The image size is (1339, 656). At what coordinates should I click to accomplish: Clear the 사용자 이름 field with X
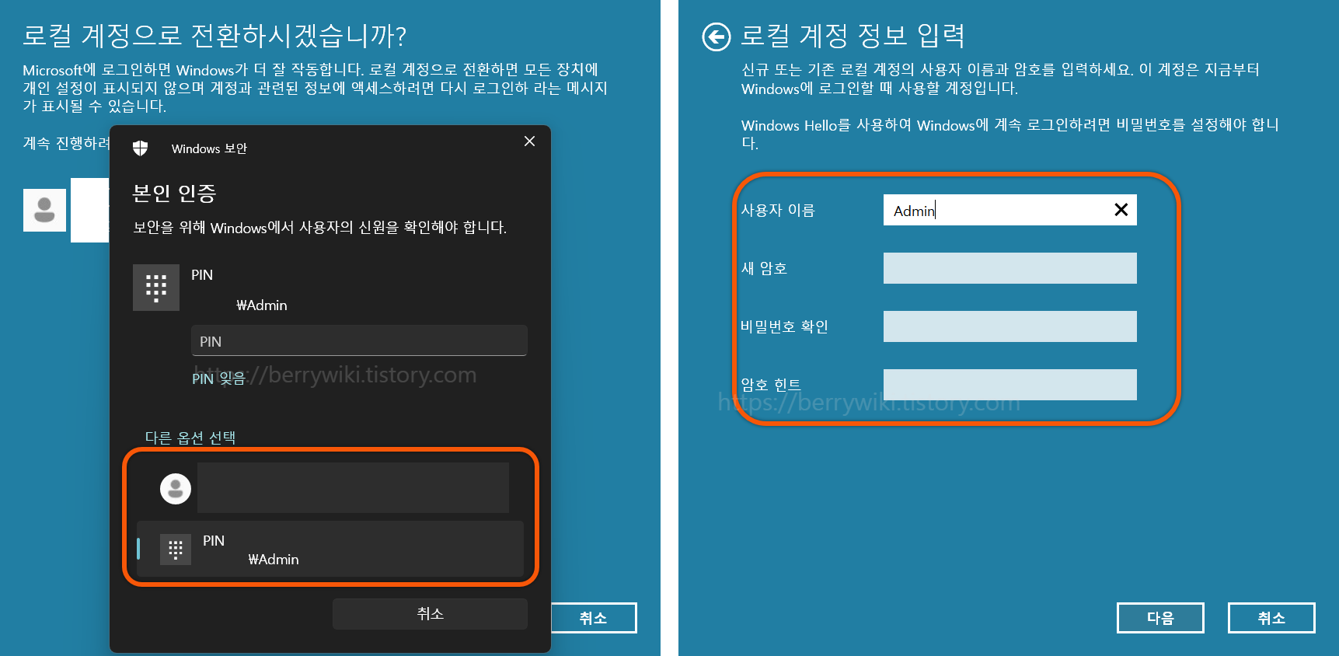[1121, 210]
